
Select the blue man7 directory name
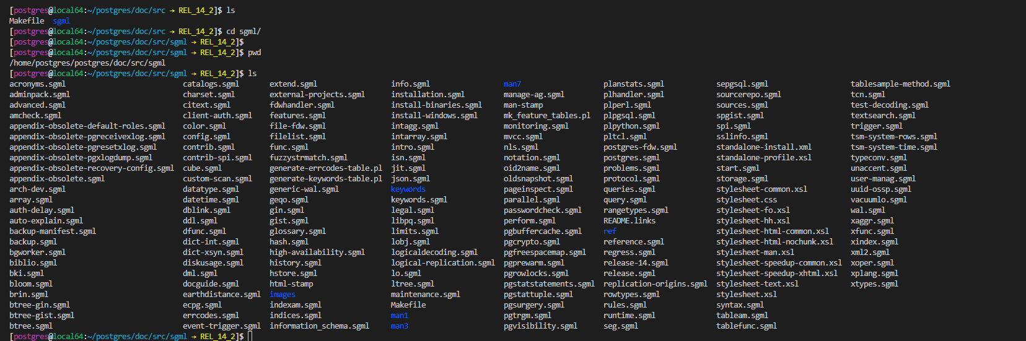[x=512, y=84]
